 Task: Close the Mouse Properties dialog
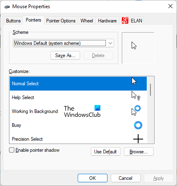tap(170, 6)
